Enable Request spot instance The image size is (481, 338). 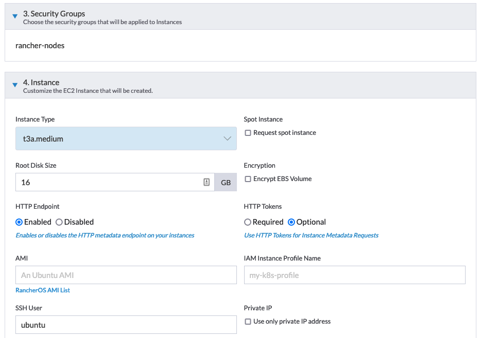coord(248,132)
